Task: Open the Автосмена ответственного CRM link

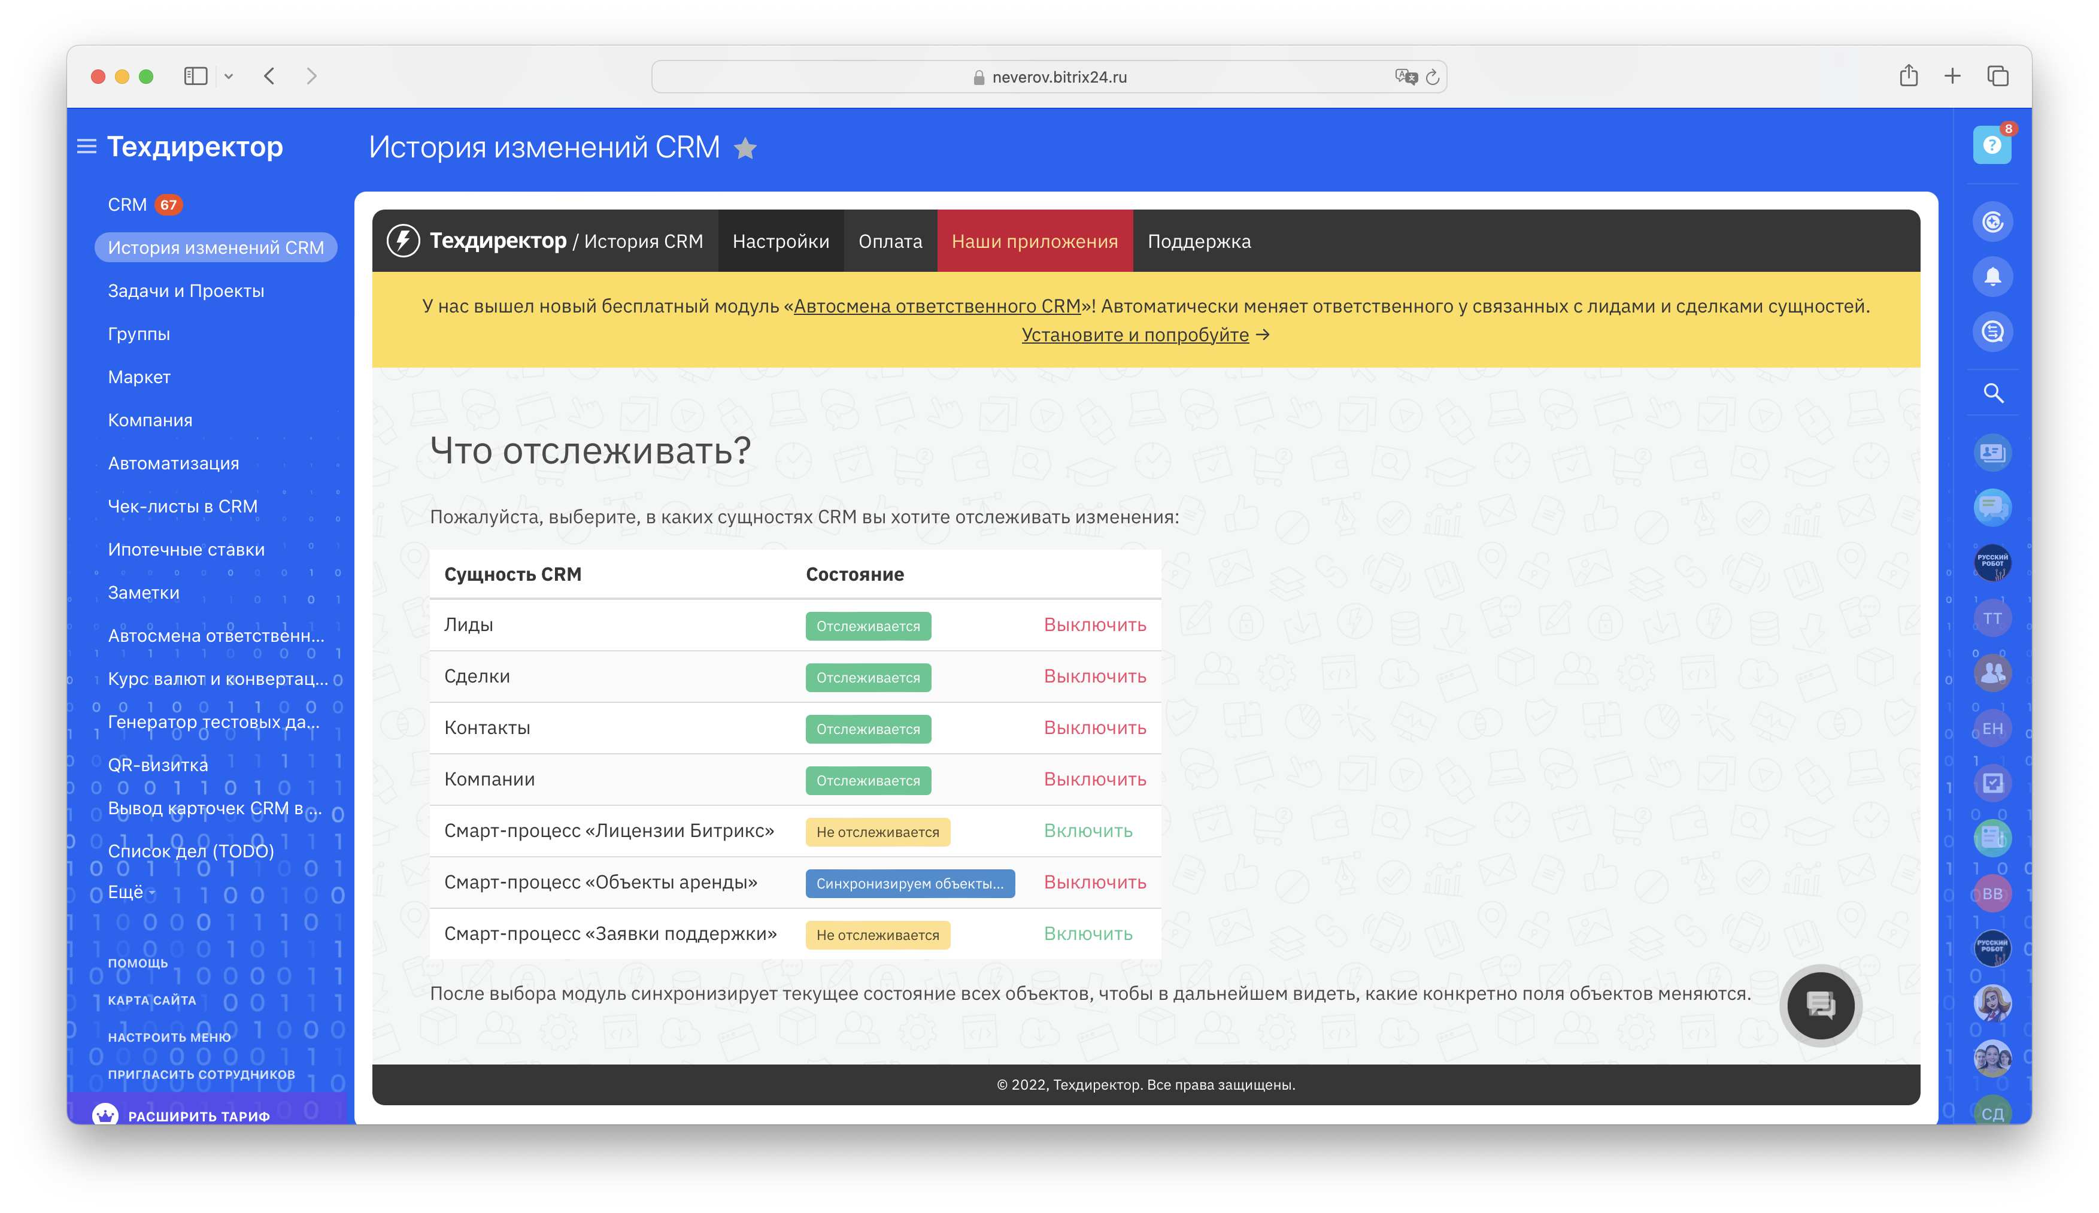Action: 936,307
